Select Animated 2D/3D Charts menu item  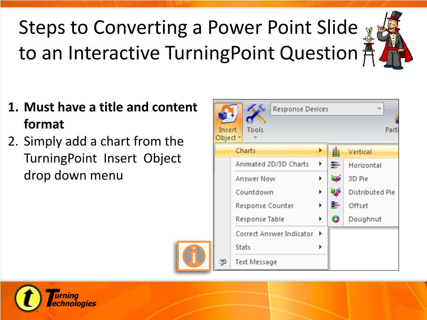tap(271, 164)
